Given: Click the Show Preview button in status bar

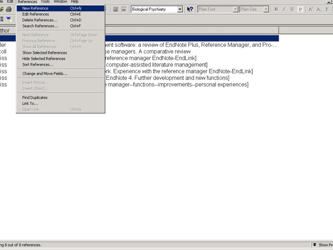Looking at the screenshot, I should (x=323, y=245).
